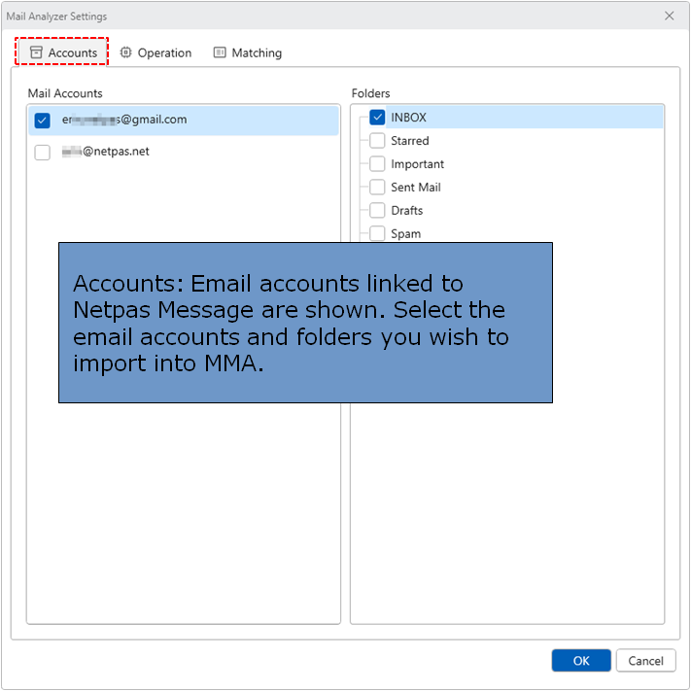Click the Operation tab chip icon
This screenshot has height=691, width=691.
[125, 52]
